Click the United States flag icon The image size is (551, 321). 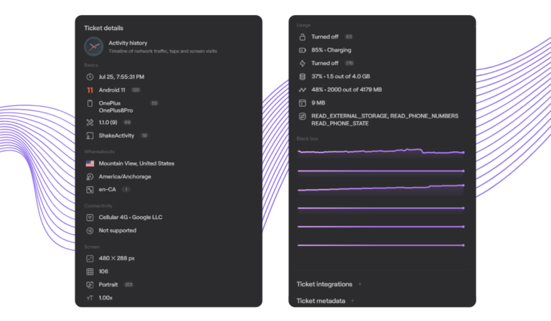[90, 163]
